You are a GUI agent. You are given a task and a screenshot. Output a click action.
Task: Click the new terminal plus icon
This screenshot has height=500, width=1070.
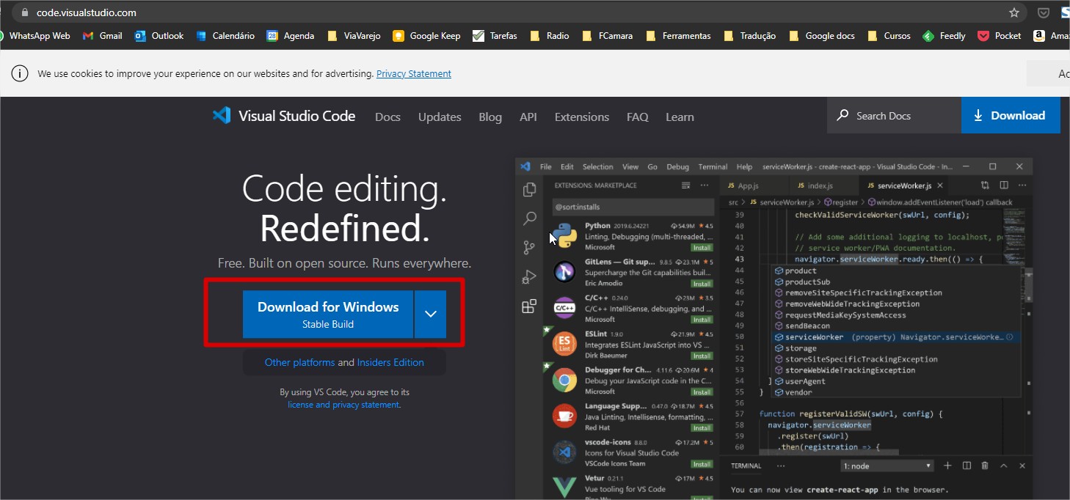(x=947, y=466)
